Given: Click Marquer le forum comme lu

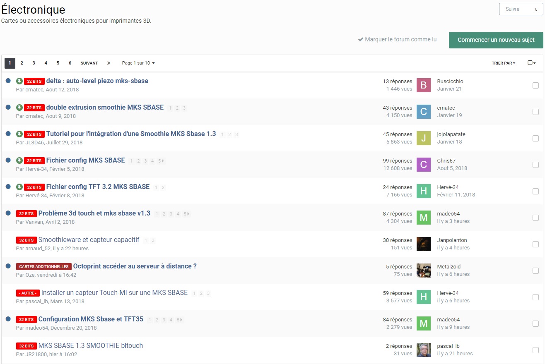Looking at the screenshot, I should [x=397, y=40].
